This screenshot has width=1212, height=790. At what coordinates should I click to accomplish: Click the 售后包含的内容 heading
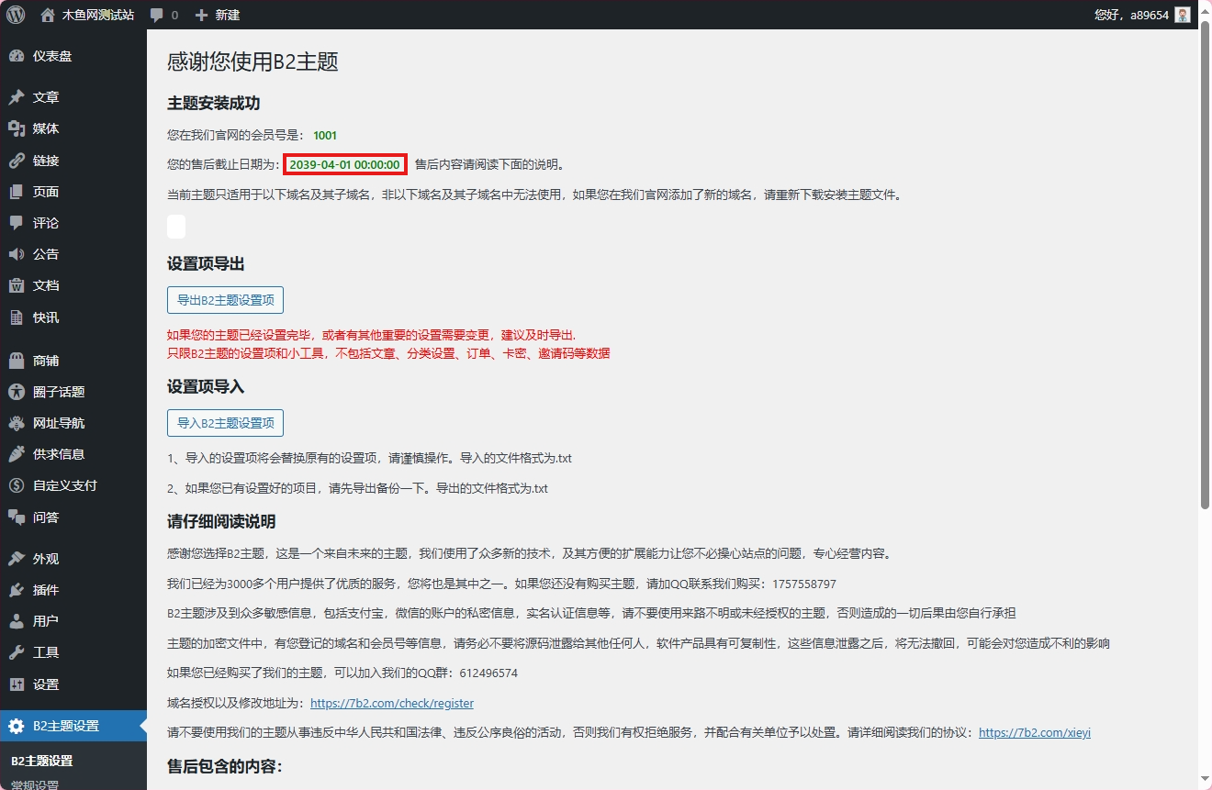pyautogui.click(x=225, y=766)
